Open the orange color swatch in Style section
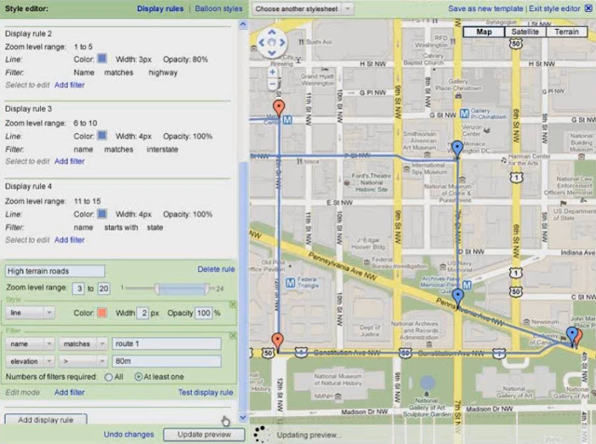 pos(102,313)
